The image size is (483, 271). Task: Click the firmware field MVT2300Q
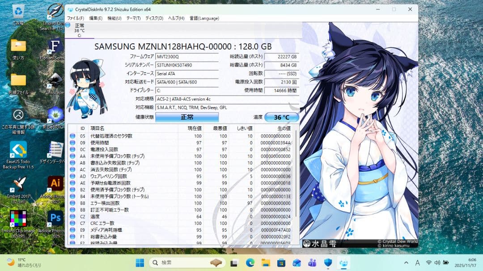click(186, 57)
